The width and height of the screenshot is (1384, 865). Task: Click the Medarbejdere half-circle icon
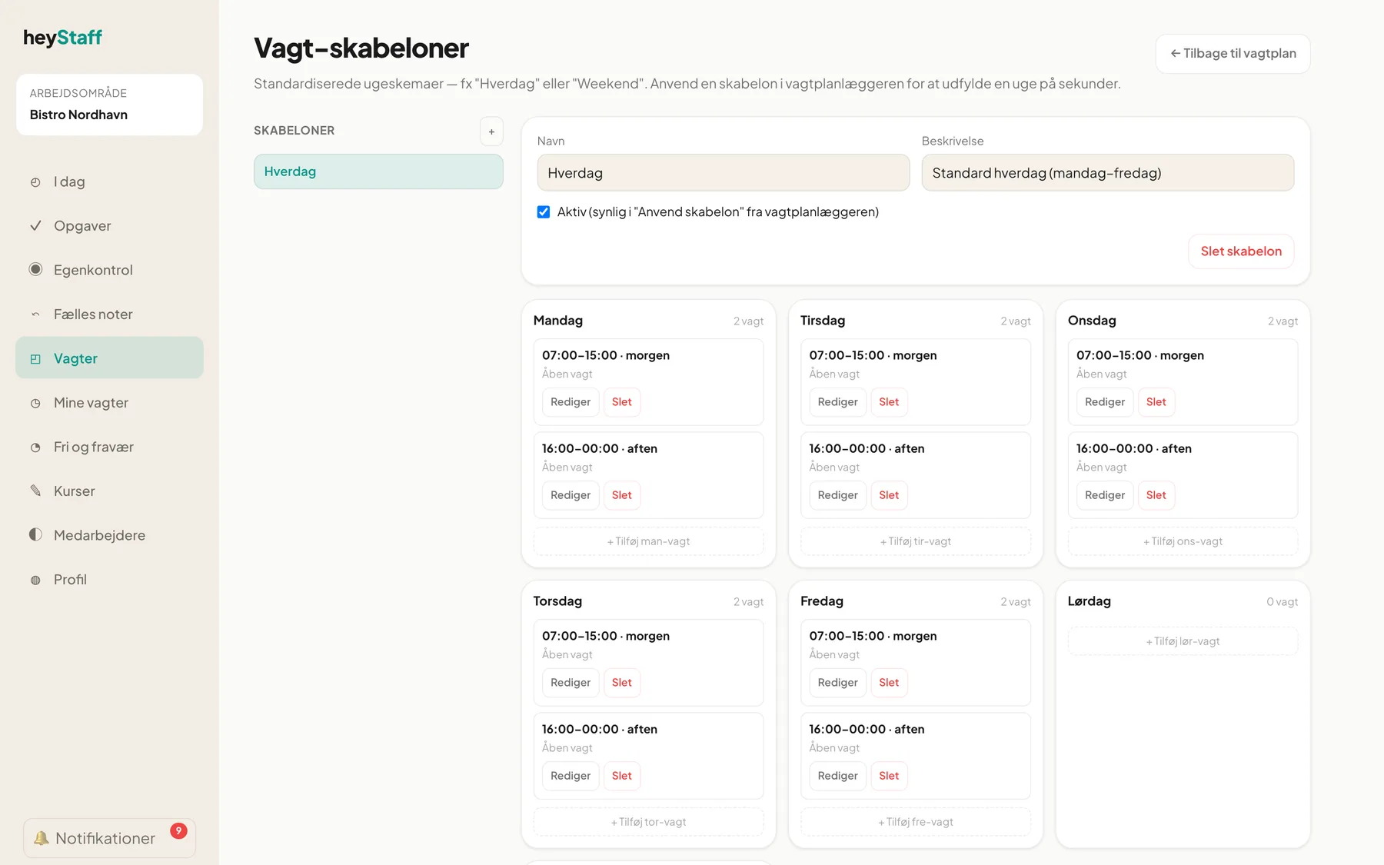[x=35, y=534]
